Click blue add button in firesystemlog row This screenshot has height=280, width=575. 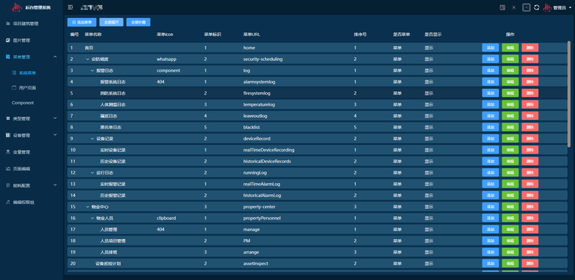[x=490, y=93]
